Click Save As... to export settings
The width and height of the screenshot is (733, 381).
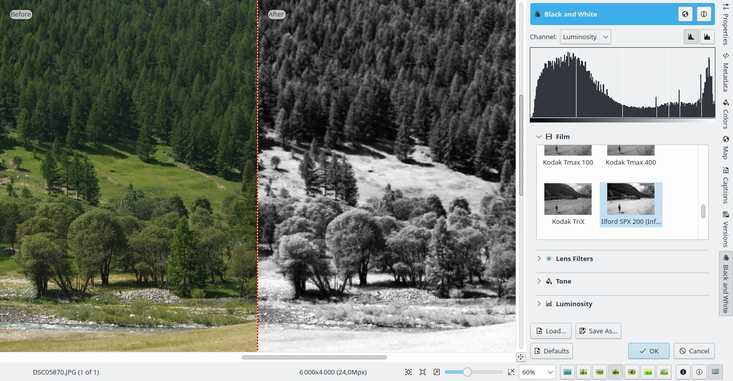point(598,331)
